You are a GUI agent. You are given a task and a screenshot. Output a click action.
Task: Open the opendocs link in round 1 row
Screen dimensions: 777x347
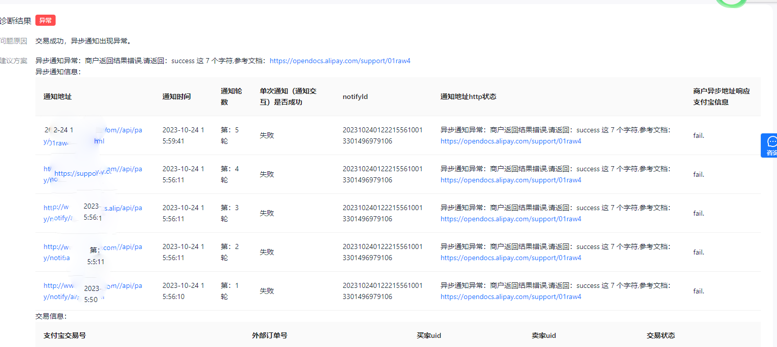point(511,297)
